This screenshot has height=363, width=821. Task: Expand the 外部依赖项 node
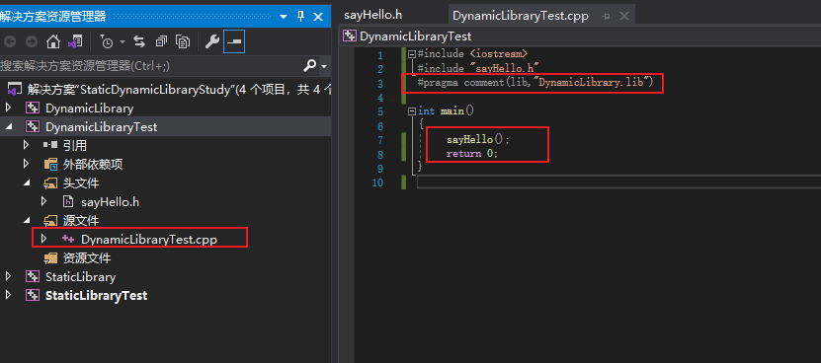tap(26, 165)
